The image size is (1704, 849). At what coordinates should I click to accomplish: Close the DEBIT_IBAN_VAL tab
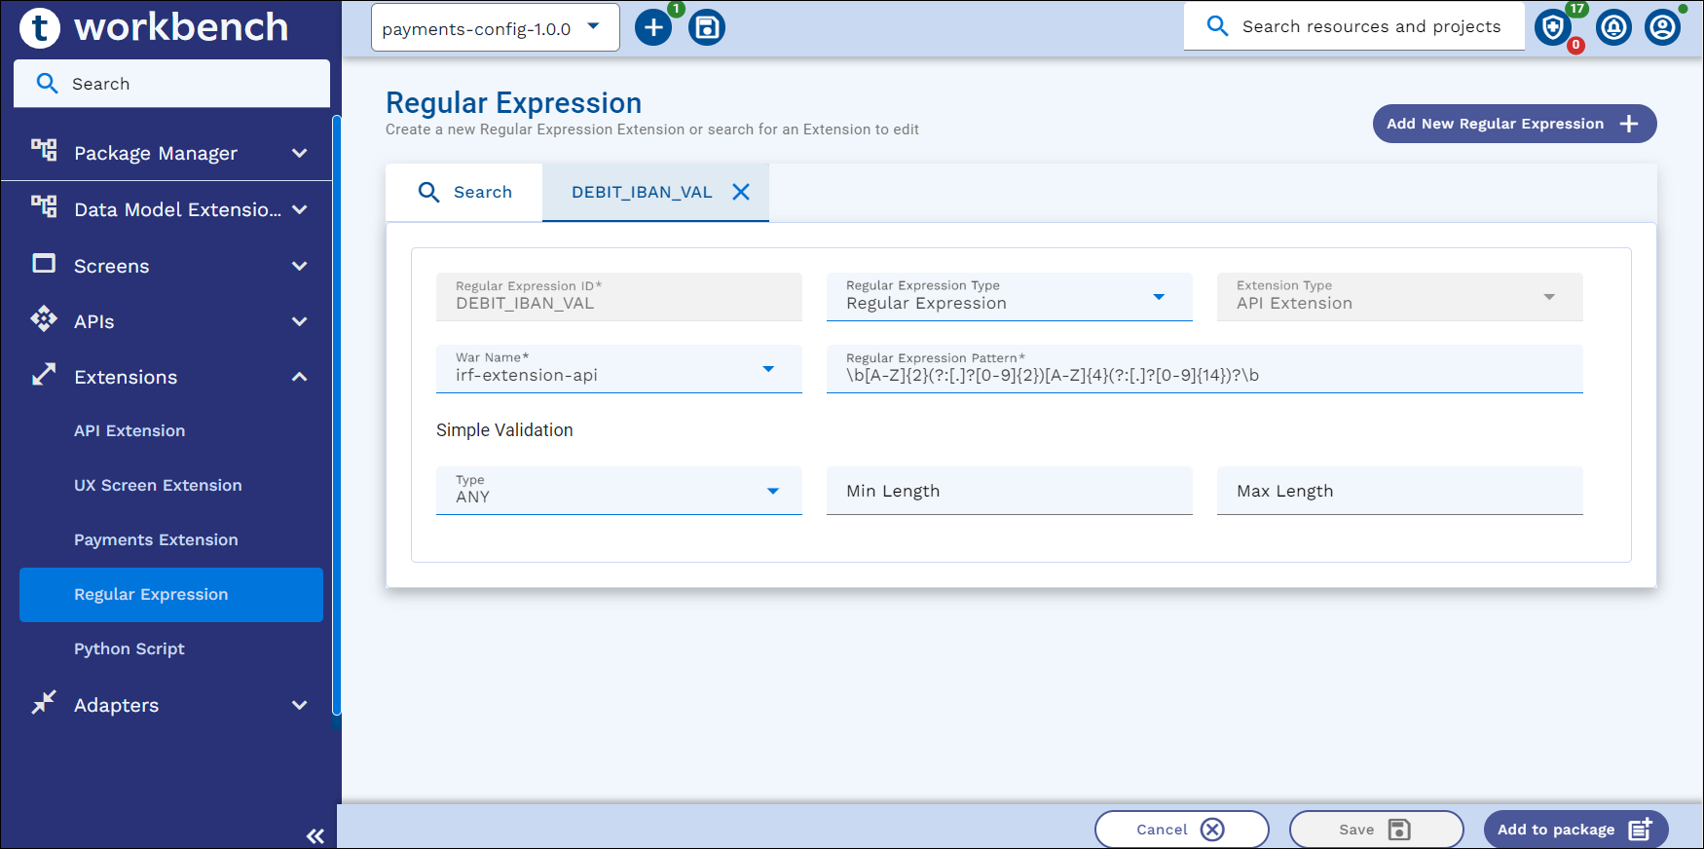[741, 192]
